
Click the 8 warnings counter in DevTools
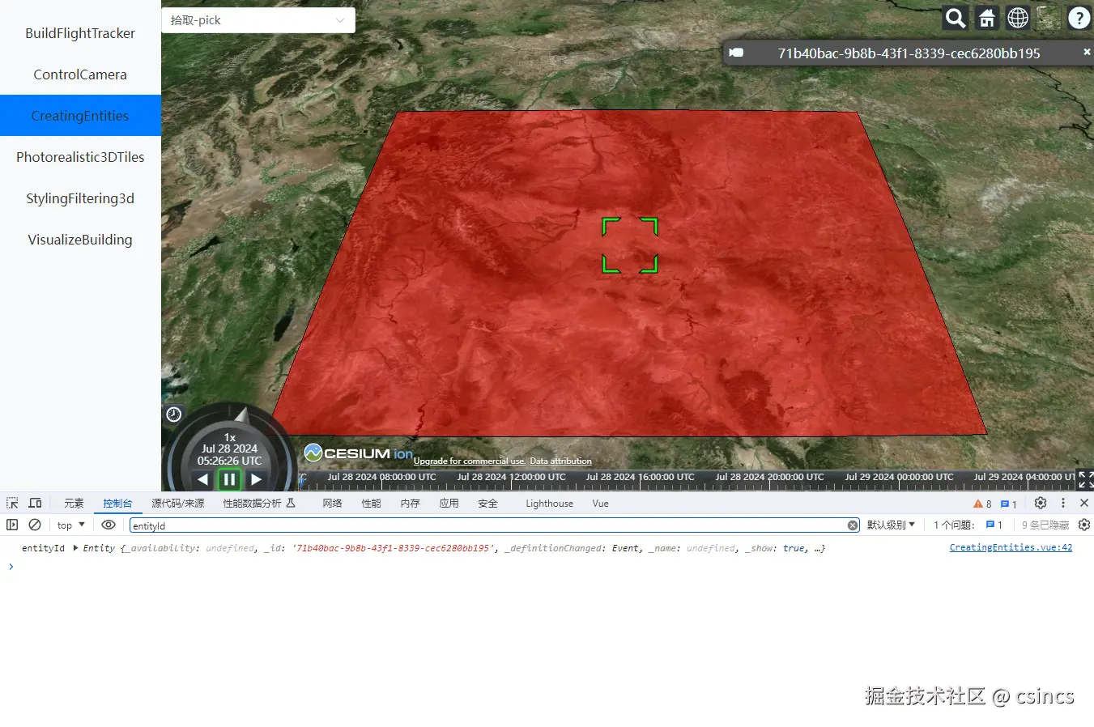982,504
